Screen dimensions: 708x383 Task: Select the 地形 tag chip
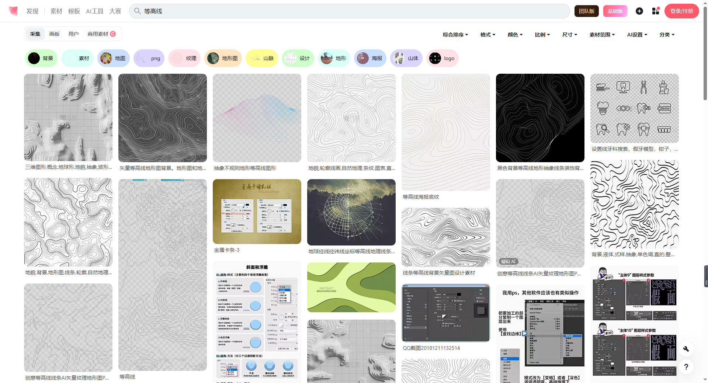(x=334, y=58)
